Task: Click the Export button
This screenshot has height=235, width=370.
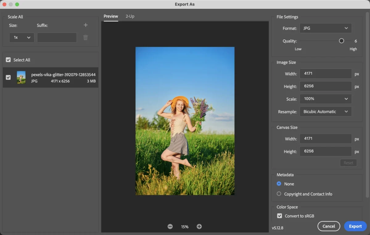Action: (355, 226)
